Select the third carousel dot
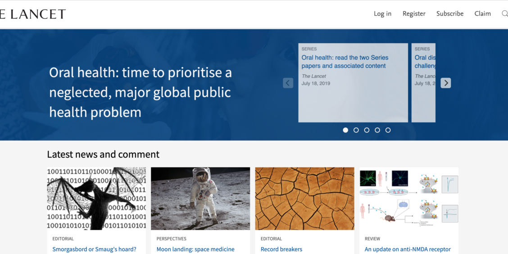 click(x=367, y=130)
